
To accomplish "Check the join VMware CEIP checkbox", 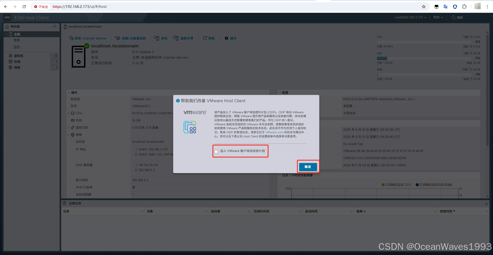I will click(216, 151).
